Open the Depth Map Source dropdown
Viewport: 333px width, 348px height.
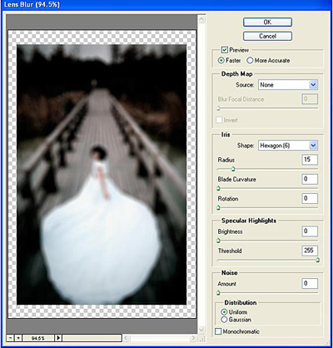pyautogui.click(x=288, y=85)
